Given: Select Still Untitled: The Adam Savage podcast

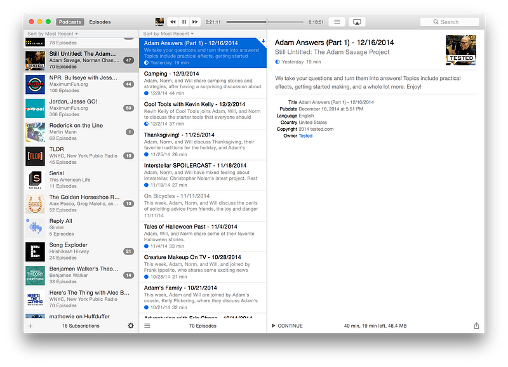Looking at the screenshot, I should (x=81, y=60).
